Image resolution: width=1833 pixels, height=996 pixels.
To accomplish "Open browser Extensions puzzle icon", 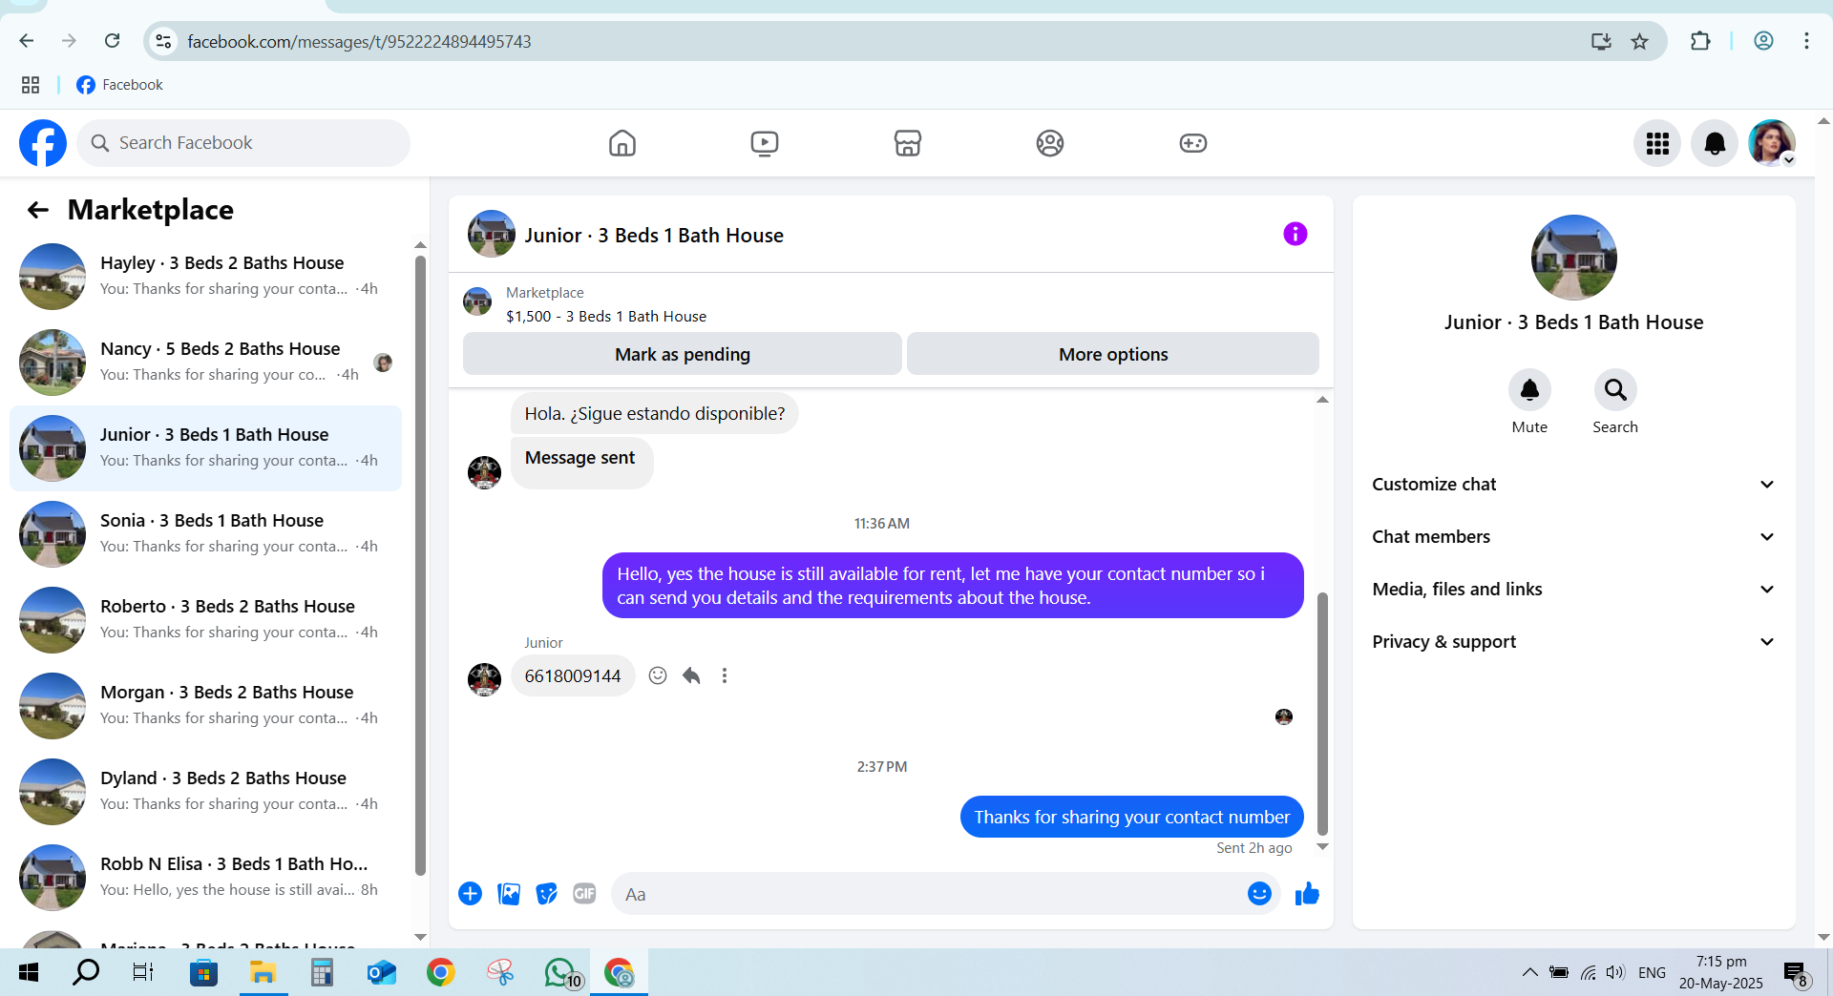I will pyautogui.click(x=1700, y=41).
